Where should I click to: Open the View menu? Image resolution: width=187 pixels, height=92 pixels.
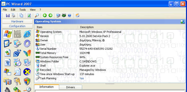click(33, 10)
